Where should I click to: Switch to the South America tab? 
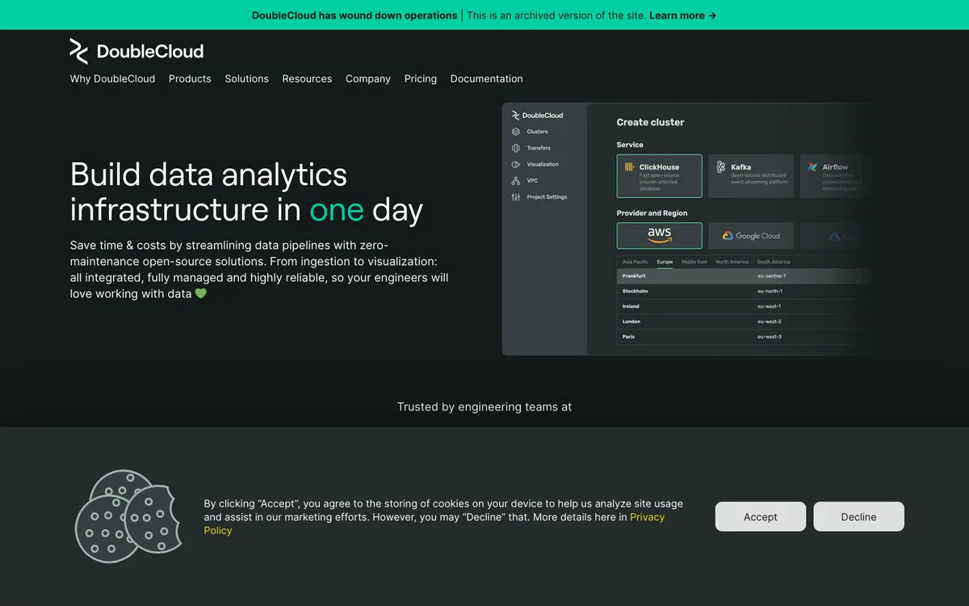click(x=774, y=262)
